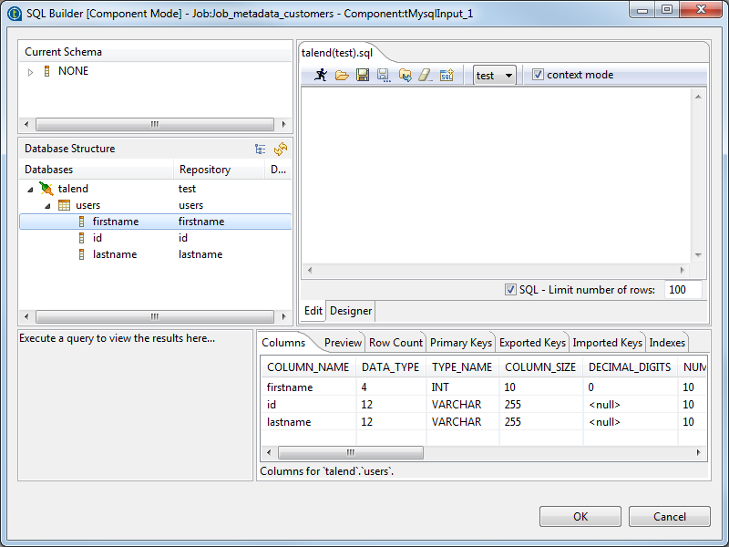Collapse the users table node
This screenshot has width=729, height=547.
pos(48,205)
